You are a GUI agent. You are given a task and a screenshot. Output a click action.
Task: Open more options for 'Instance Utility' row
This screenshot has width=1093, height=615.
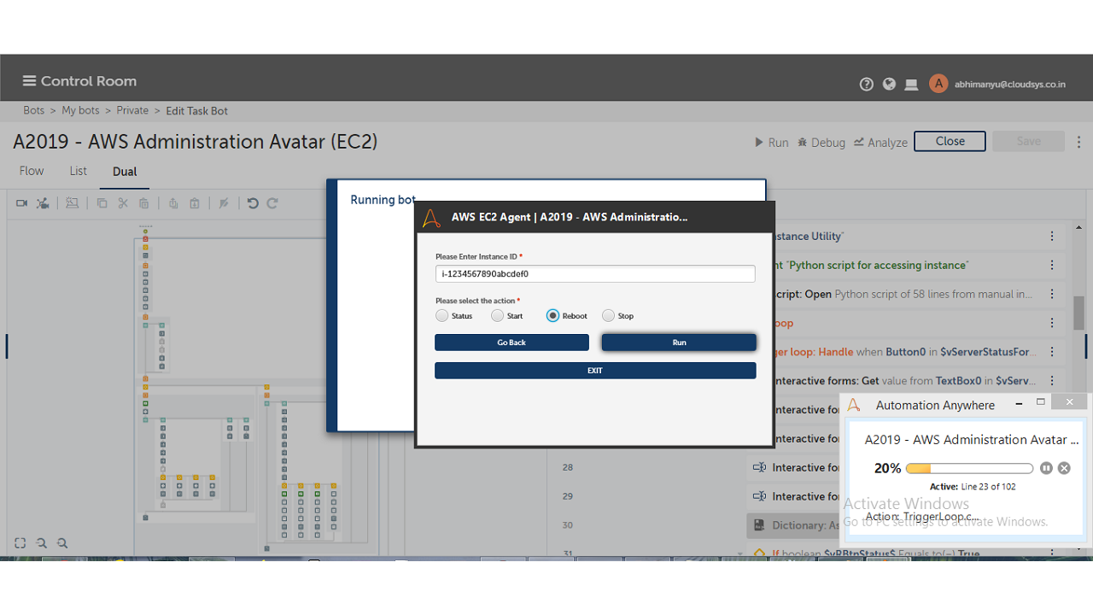click(1052, 237)
